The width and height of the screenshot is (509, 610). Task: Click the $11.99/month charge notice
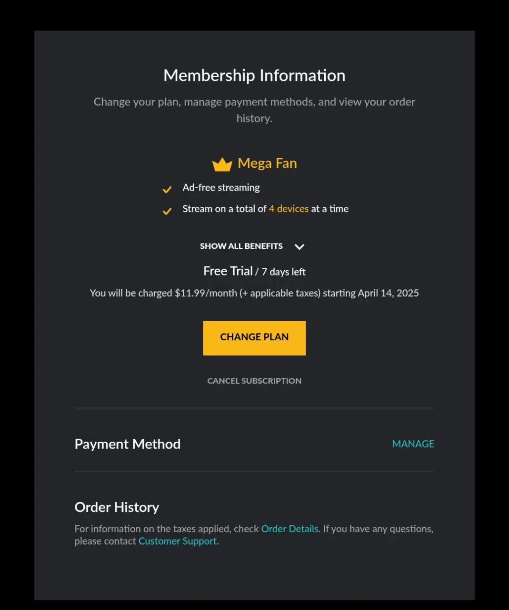(254, 293)
